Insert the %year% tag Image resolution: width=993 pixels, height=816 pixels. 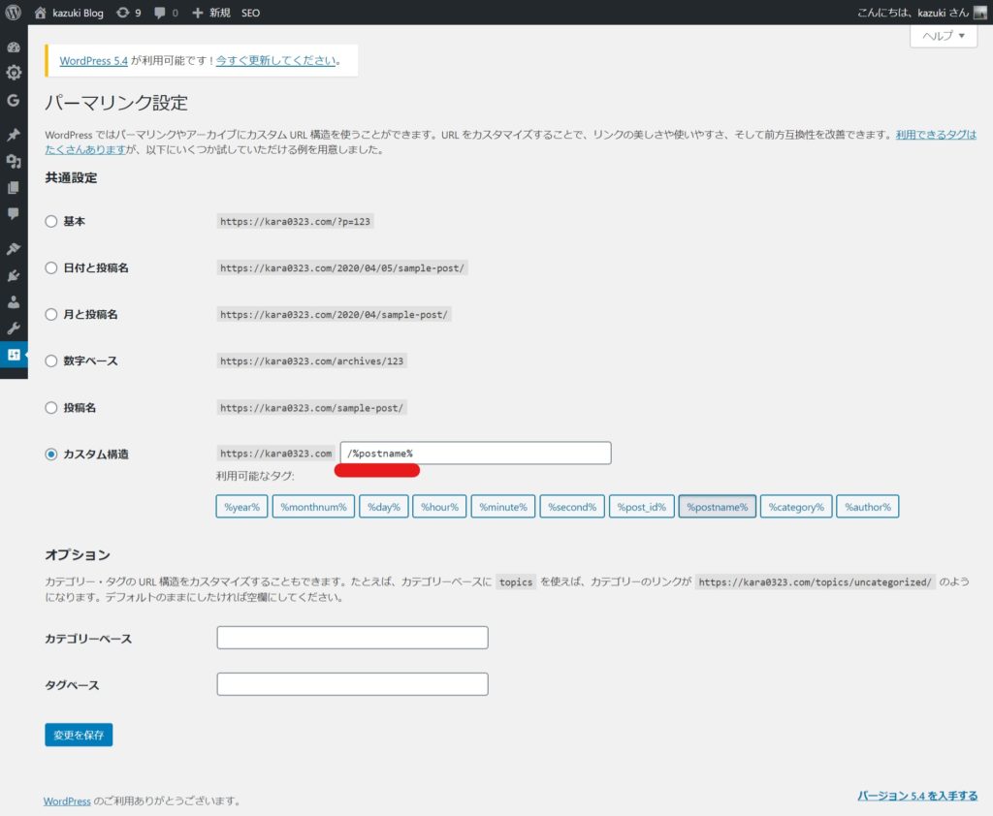pos(241,507)
